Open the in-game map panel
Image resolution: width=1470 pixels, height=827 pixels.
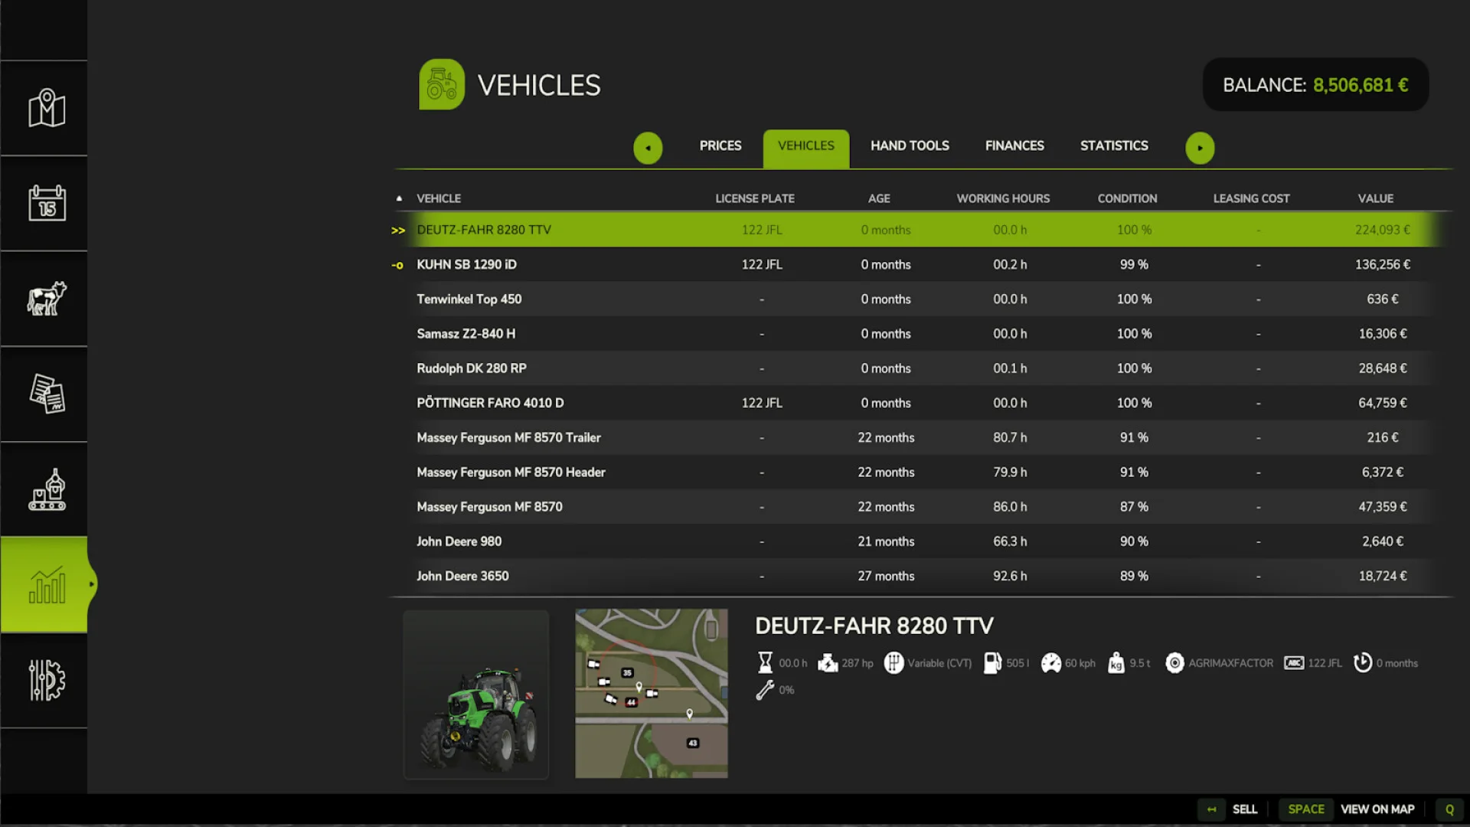[45, 107]
